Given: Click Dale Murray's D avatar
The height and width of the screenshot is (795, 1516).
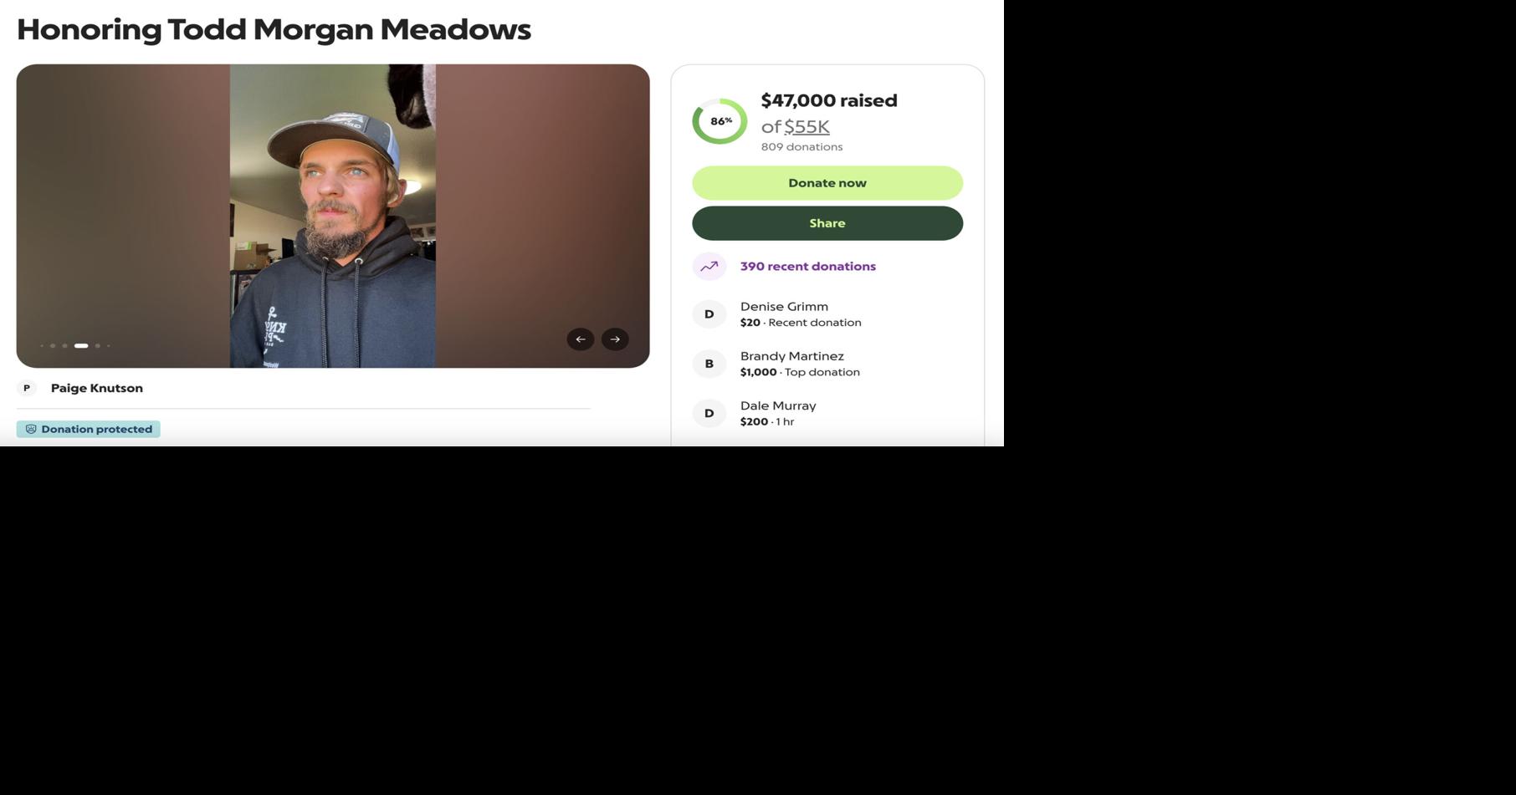Looking at the screenshot, I should pyautogui.click(x=709, y=413).
